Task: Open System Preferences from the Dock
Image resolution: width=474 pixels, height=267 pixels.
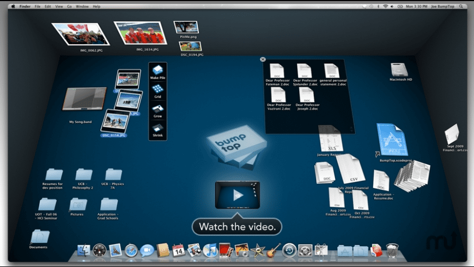Action: pyautogui.click(x=305, y=250)
